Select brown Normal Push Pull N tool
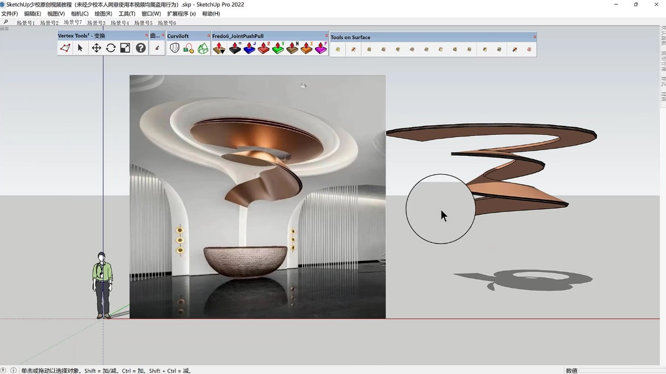This screenshot has height=374, width=666. [x=292, y=48]
